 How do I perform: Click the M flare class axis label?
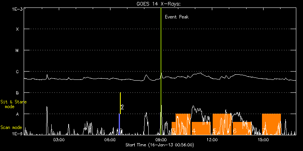17,50
